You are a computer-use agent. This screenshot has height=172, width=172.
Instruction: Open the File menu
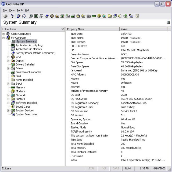[5, 10]
